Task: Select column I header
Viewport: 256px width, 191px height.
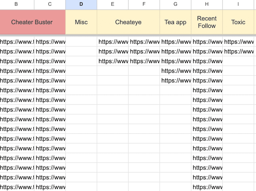Action: pyautogui.click(x=238, y=5)
